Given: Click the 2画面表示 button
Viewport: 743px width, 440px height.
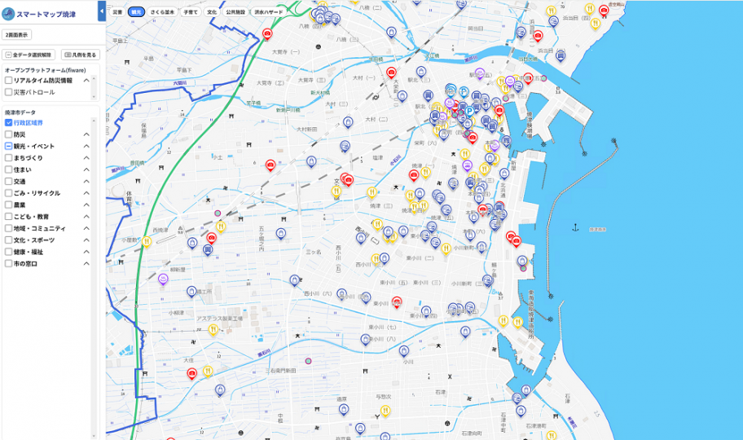Looking at the screenshot, I should pos(17,34).
